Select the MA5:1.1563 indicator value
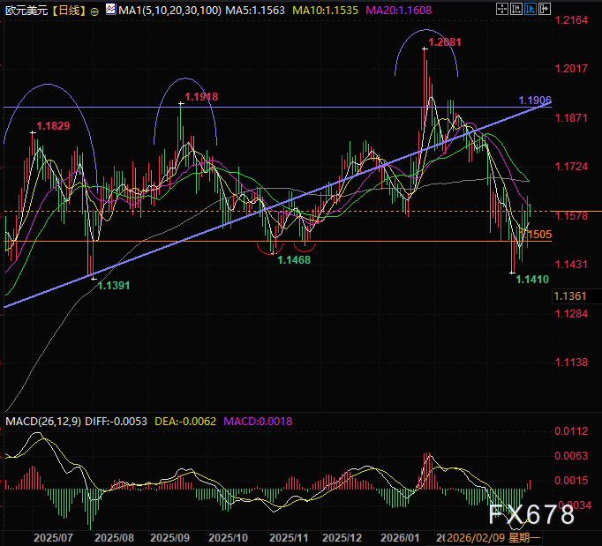 [242, 11]
